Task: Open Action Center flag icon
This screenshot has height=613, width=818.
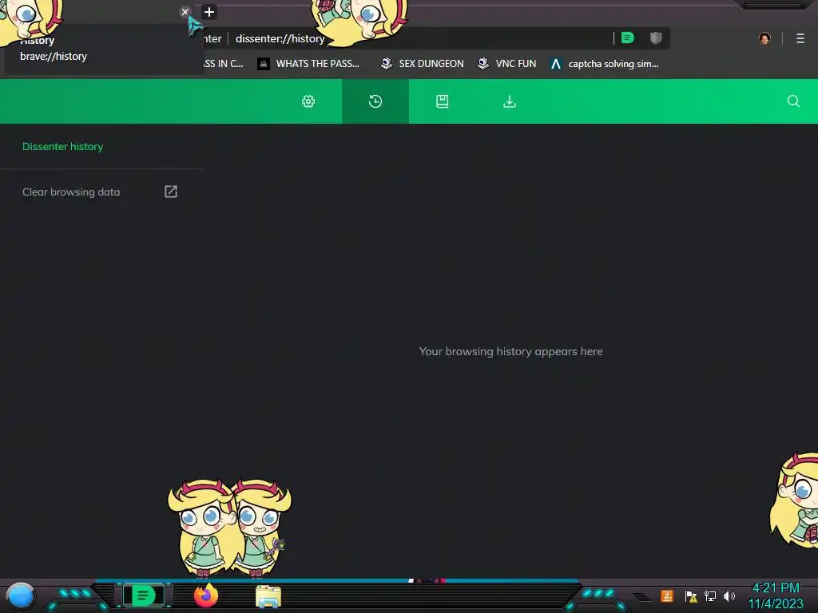Action: pyautogui.click(x=691, y=595)
